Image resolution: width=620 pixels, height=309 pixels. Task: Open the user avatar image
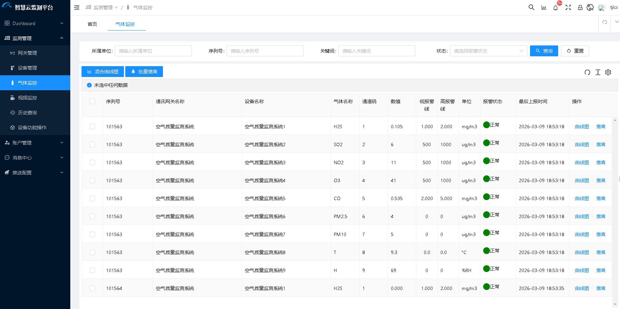602,8
